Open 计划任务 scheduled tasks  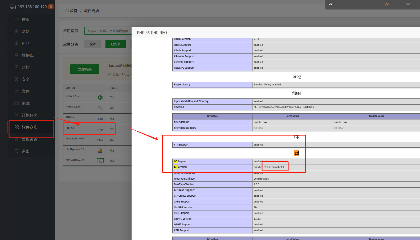click(29, 115)
